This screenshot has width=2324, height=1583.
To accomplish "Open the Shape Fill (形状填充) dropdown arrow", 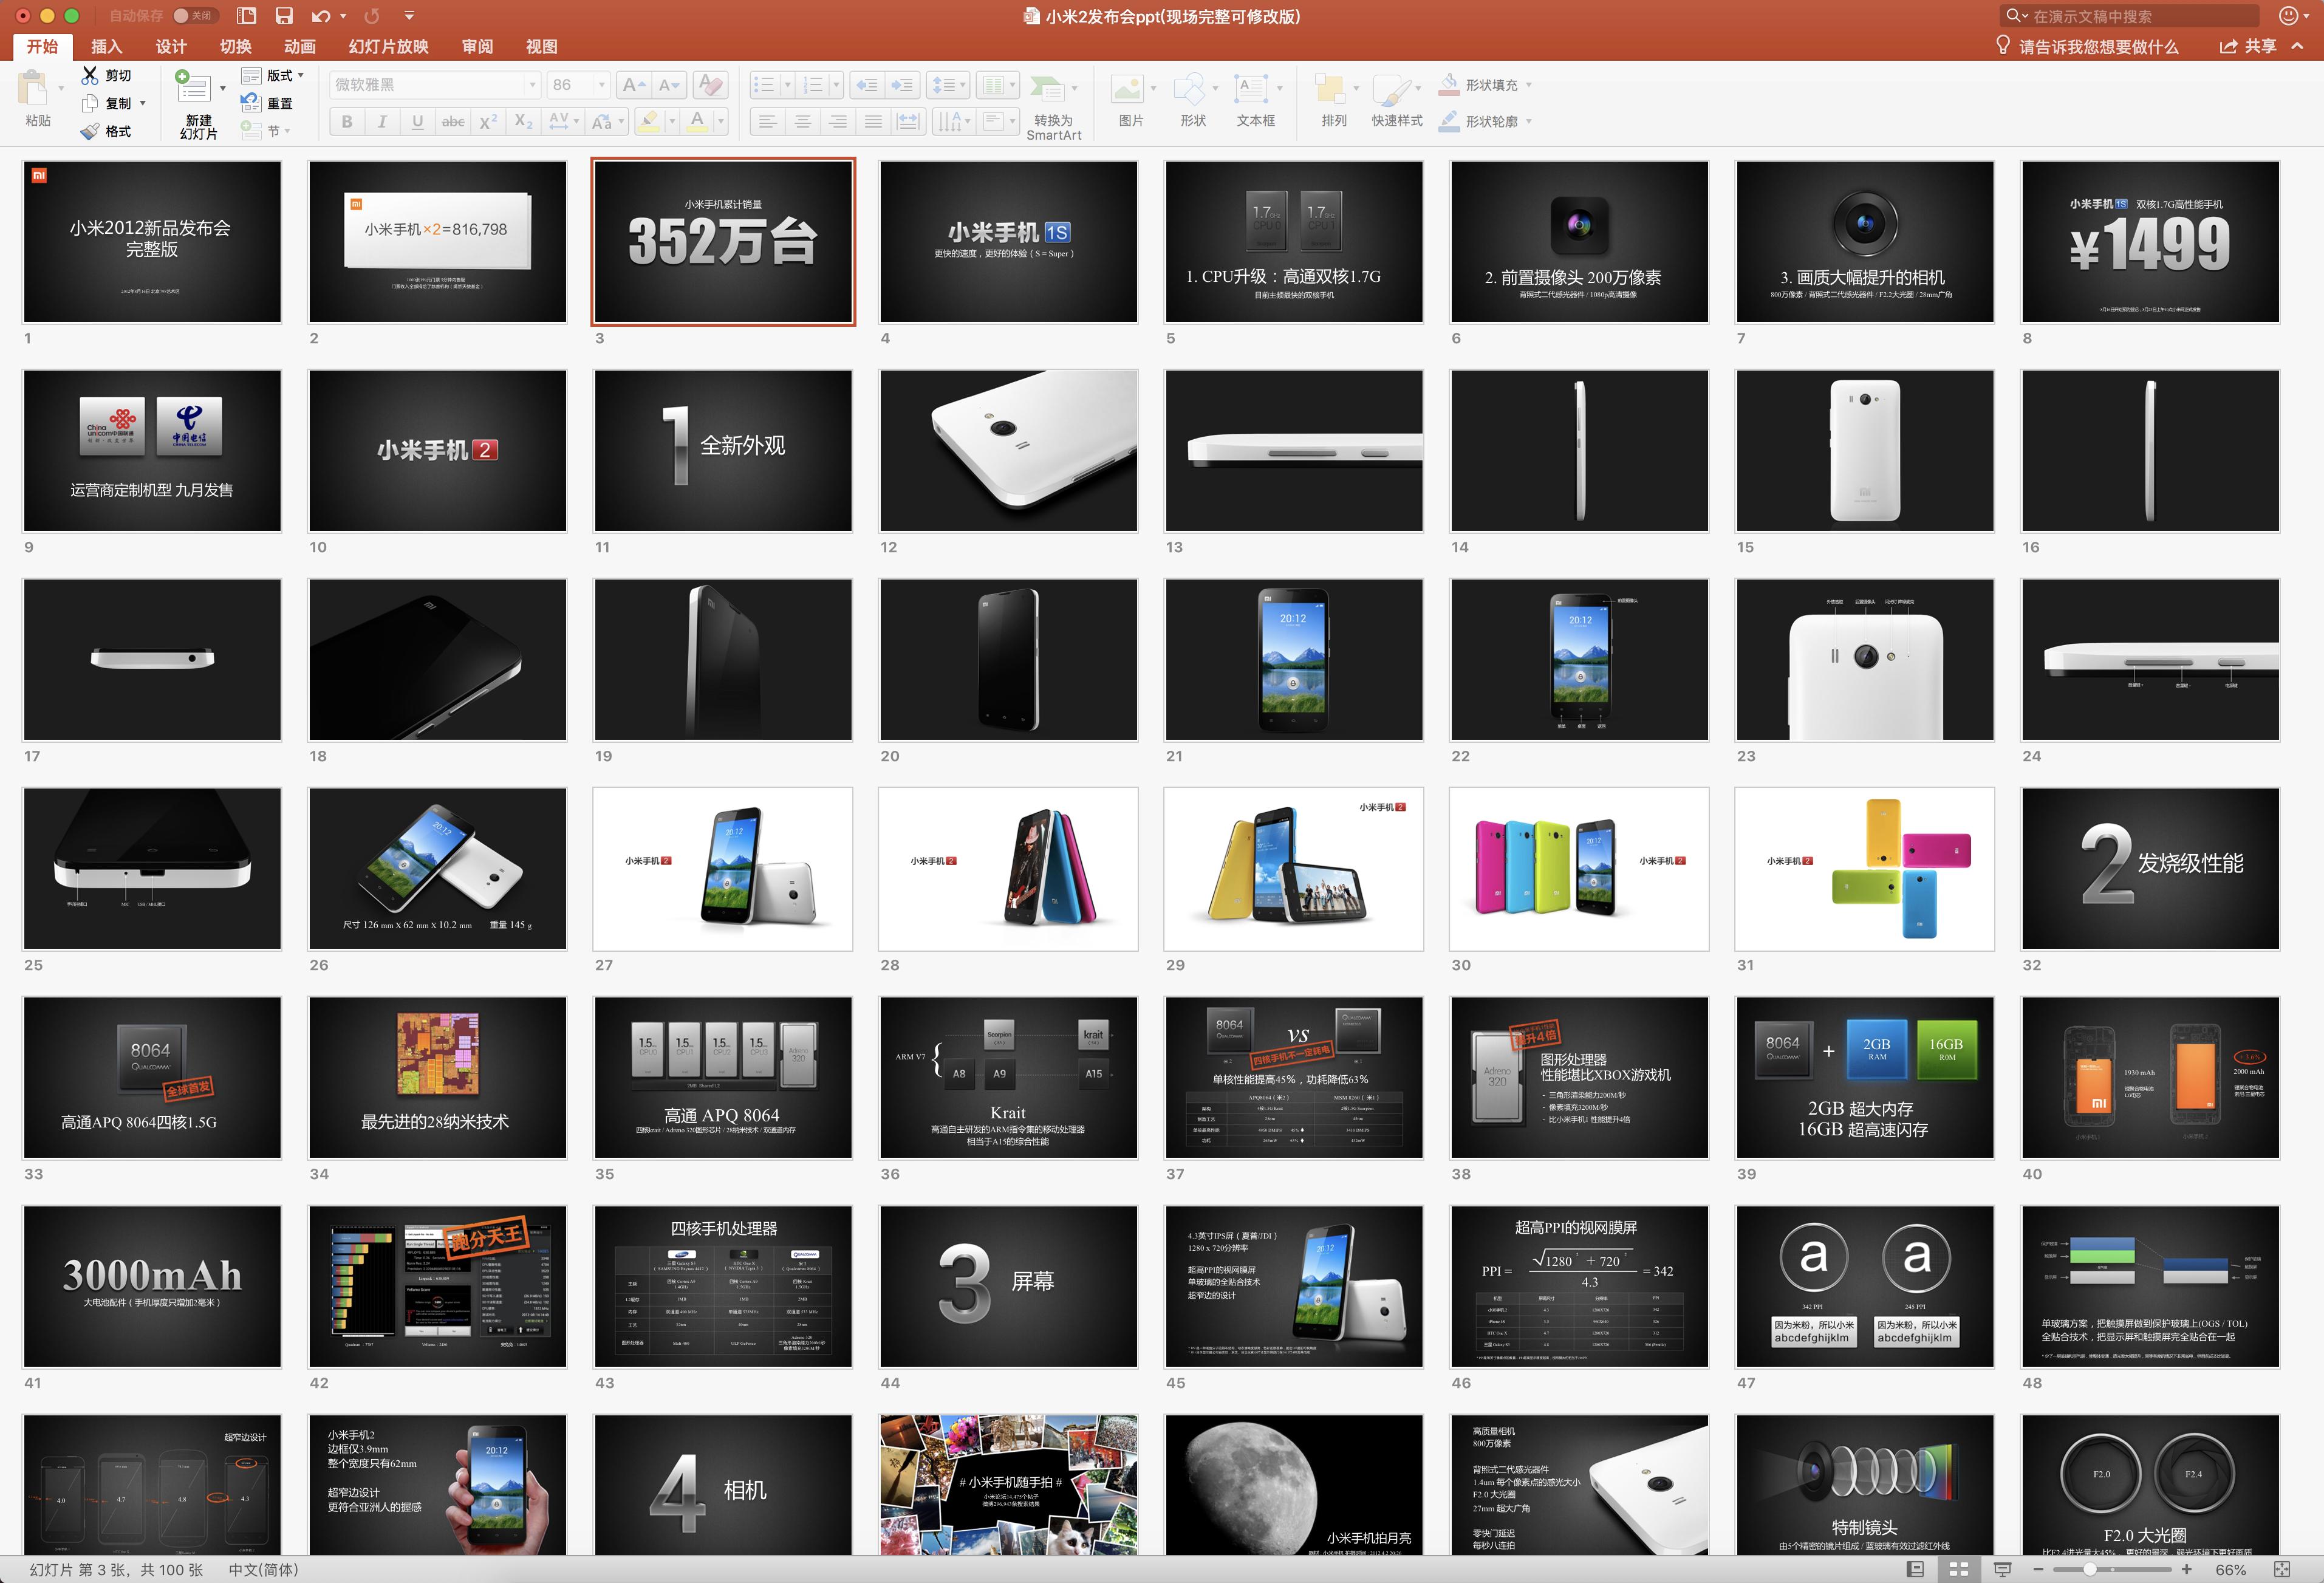I will (x=1529, y=85).
